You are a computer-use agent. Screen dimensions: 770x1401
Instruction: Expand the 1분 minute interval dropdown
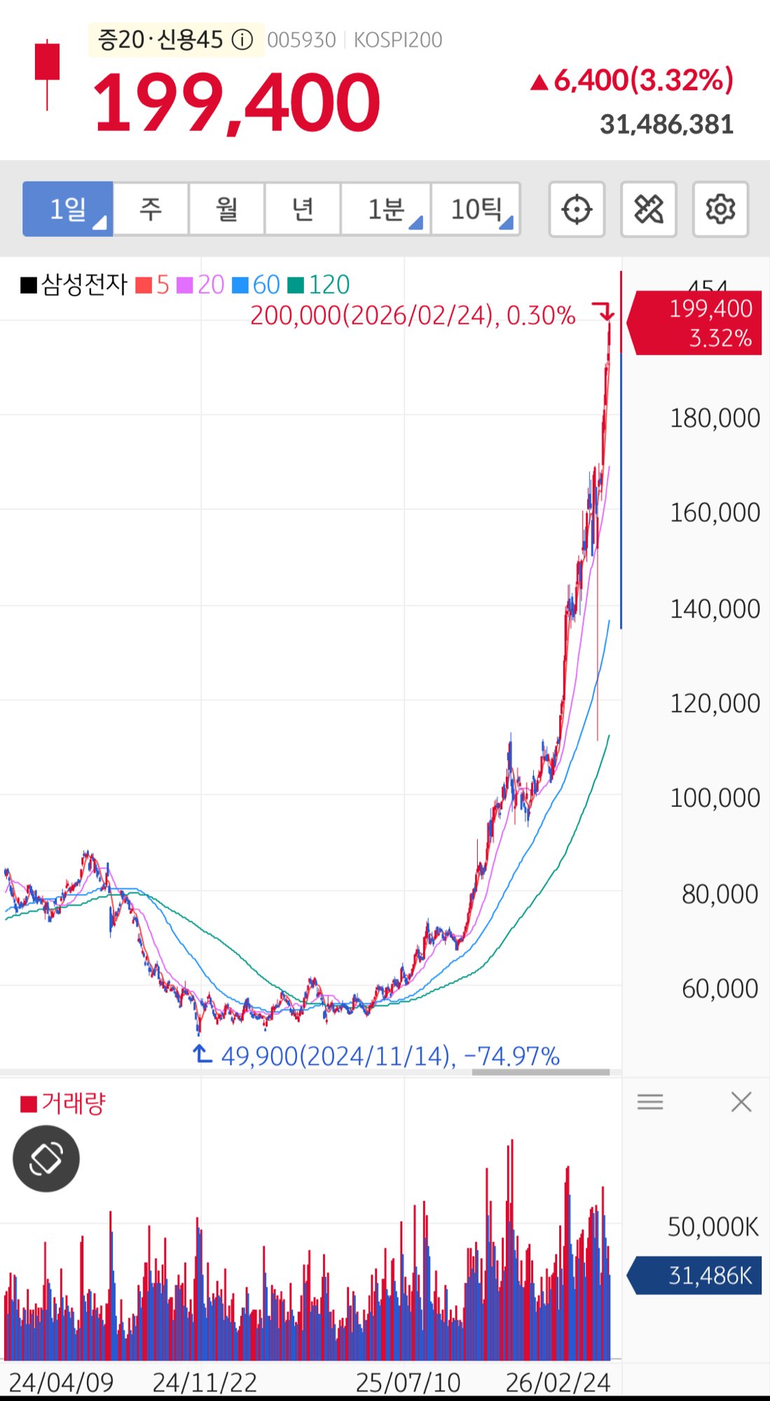[386, 209]
